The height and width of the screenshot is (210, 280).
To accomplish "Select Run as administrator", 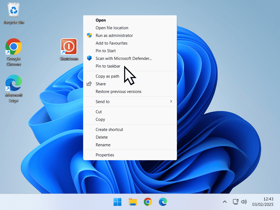I will [x=114, y=35].
